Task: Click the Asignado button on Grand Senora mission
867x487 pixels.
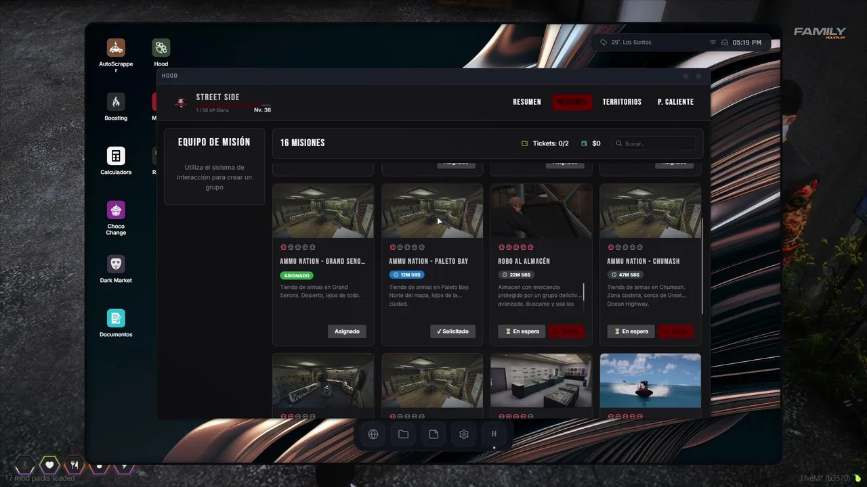Action: [x=347, y=331]
